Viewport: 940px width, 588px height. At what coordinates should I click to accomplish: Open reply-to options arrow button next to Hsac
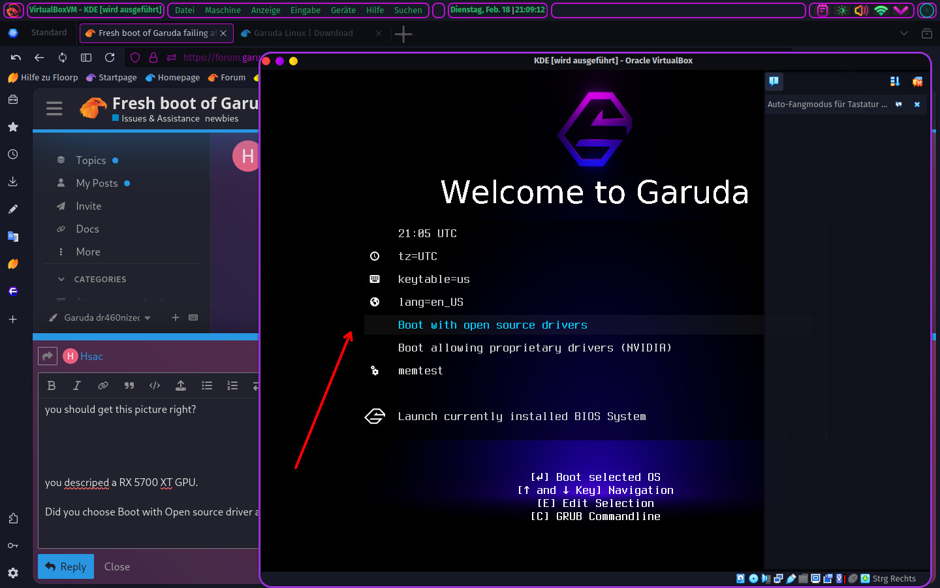click(x=48, y=356)
